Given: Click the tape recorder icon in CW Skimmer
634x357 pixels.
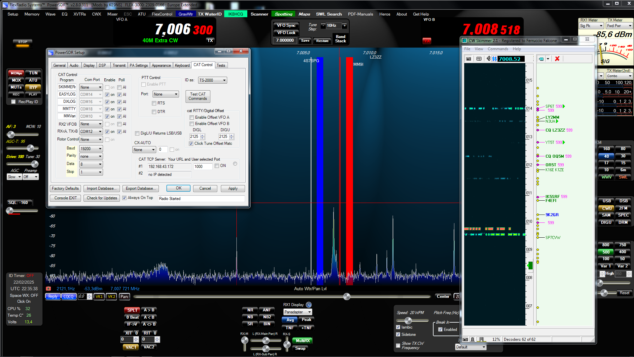Looking at the screenshot, I should tap(479, 59).
